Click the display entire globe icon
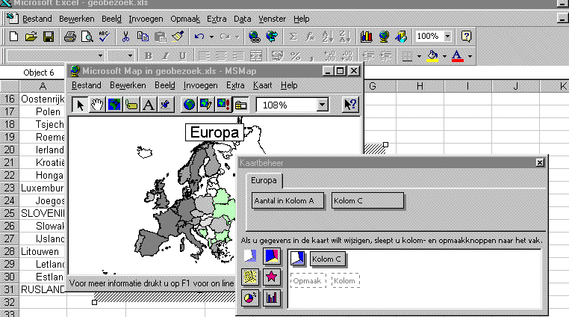The image size is (569, 317). [189, 105]
